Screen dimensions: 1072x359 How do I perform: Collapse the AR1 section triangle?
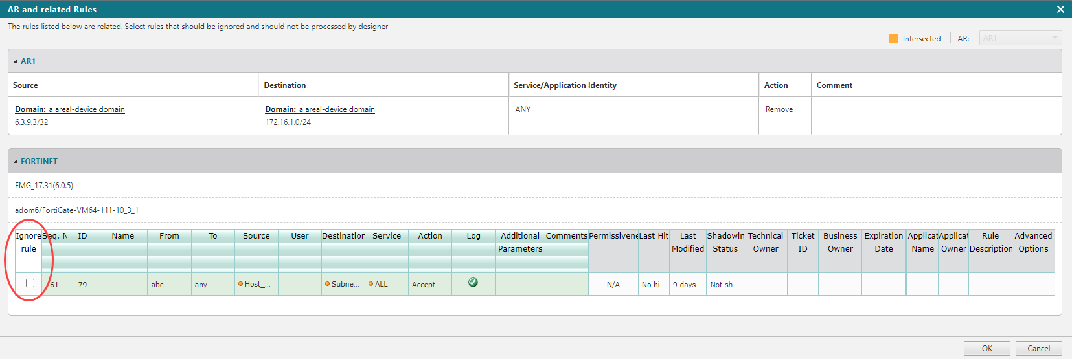[x=16, y=61]
